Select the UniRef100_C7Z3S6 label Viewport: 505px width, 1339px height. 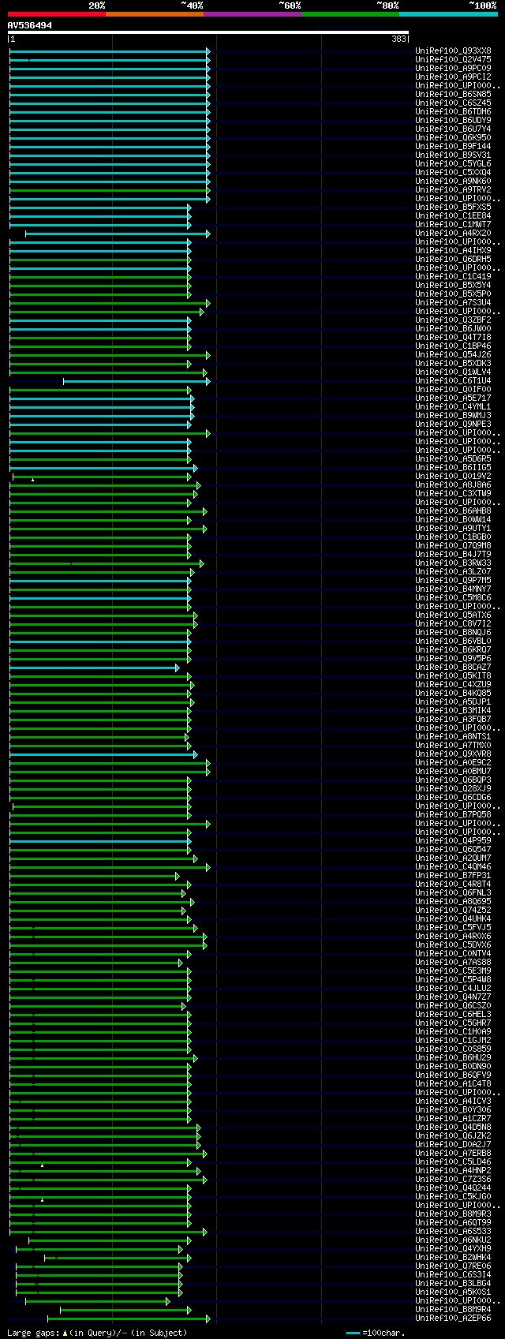pos(453,1179)
